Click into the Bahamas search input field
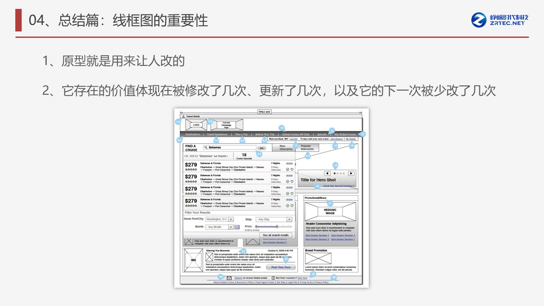 [230, 147]
